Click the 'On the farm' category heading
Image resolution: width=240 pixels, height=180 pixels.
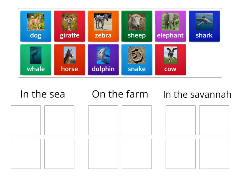[120, 94]
